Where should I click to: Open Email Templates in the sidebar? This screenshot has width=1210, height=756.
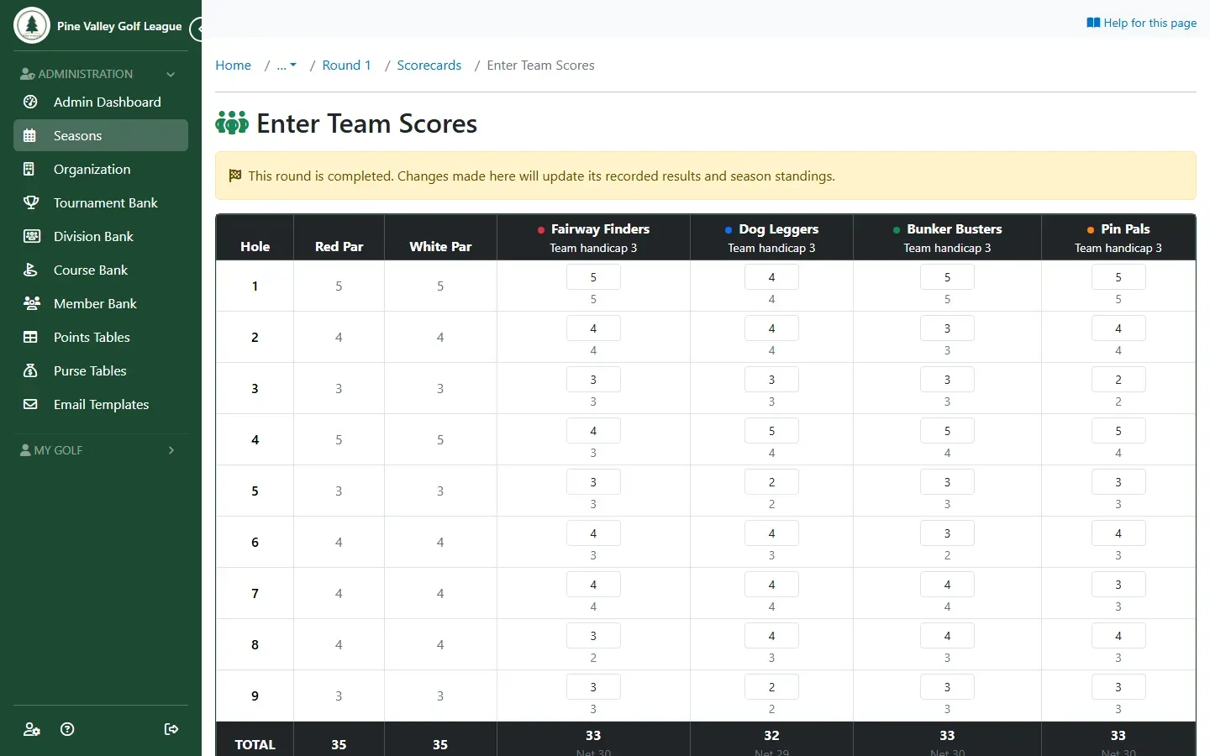(x=101, y=404)
